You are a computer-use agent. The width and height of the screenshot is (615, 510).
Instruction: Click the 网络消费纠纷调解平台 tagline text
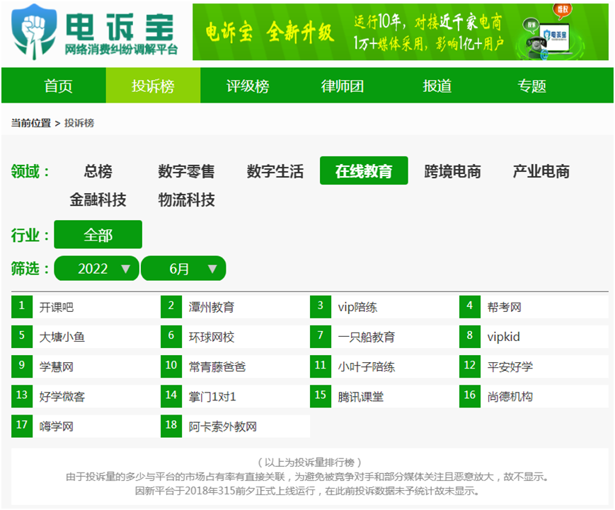[x=121, y=50]
